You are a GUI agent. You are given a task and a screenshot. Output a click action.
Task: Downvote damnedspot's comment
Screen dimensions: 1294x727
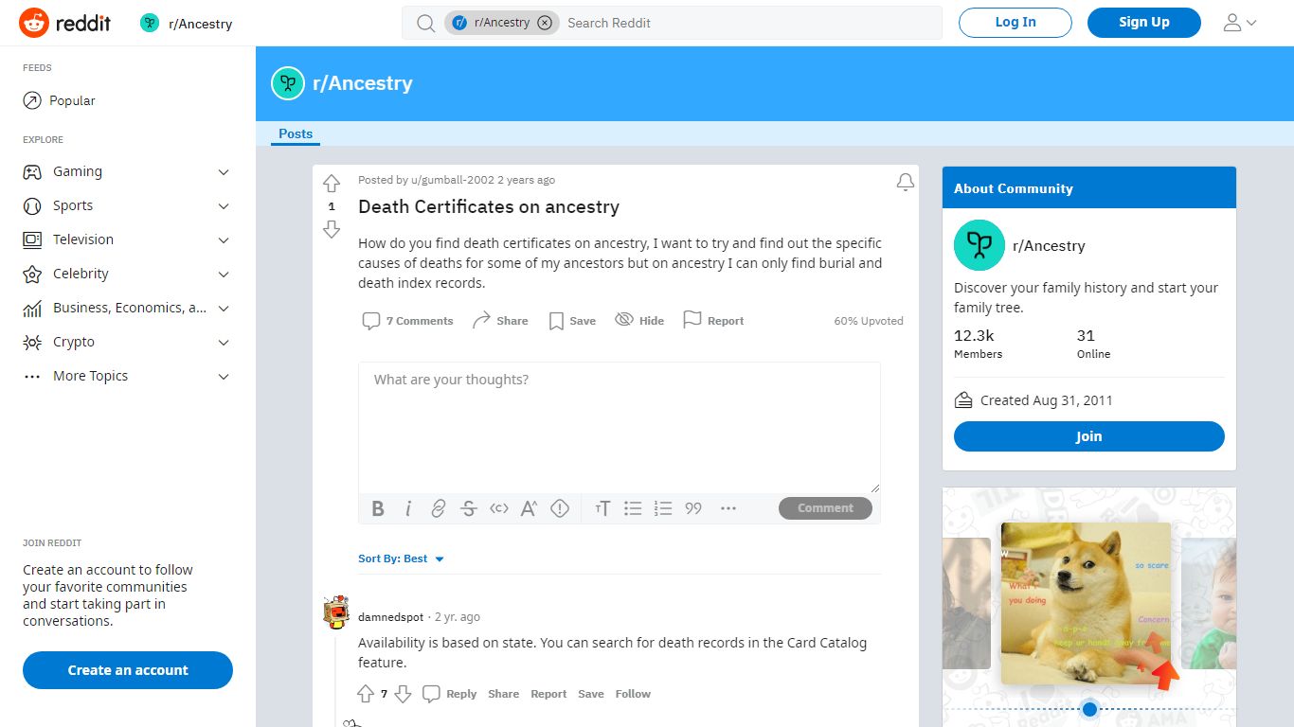click(403, 694)
